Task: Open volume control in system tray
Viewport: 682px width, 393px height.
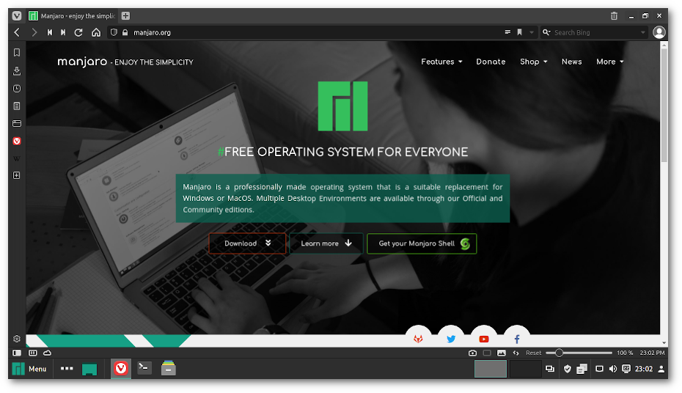Action: tap(613, 369)
